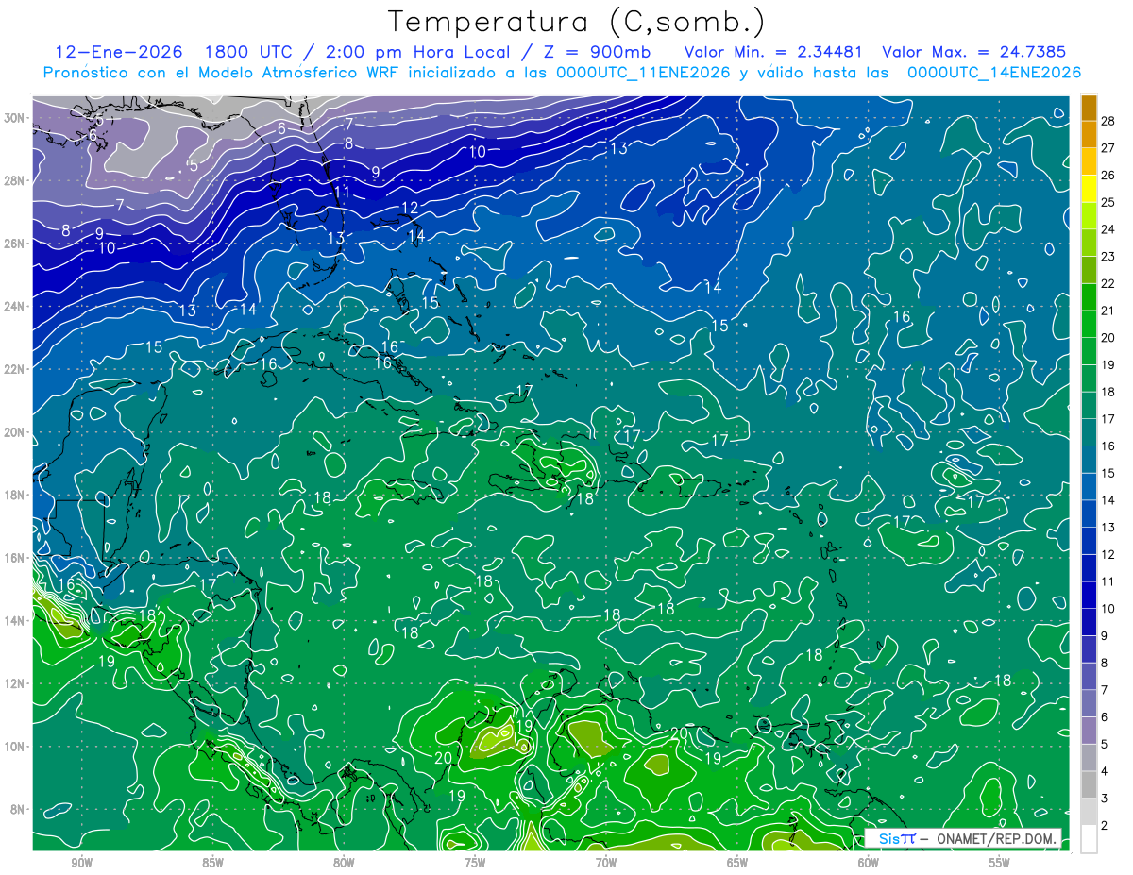Click the '90W' longitude axis label
Image resolution: width=1133 pixels, height=875 pixels.
tap(81, 863)
